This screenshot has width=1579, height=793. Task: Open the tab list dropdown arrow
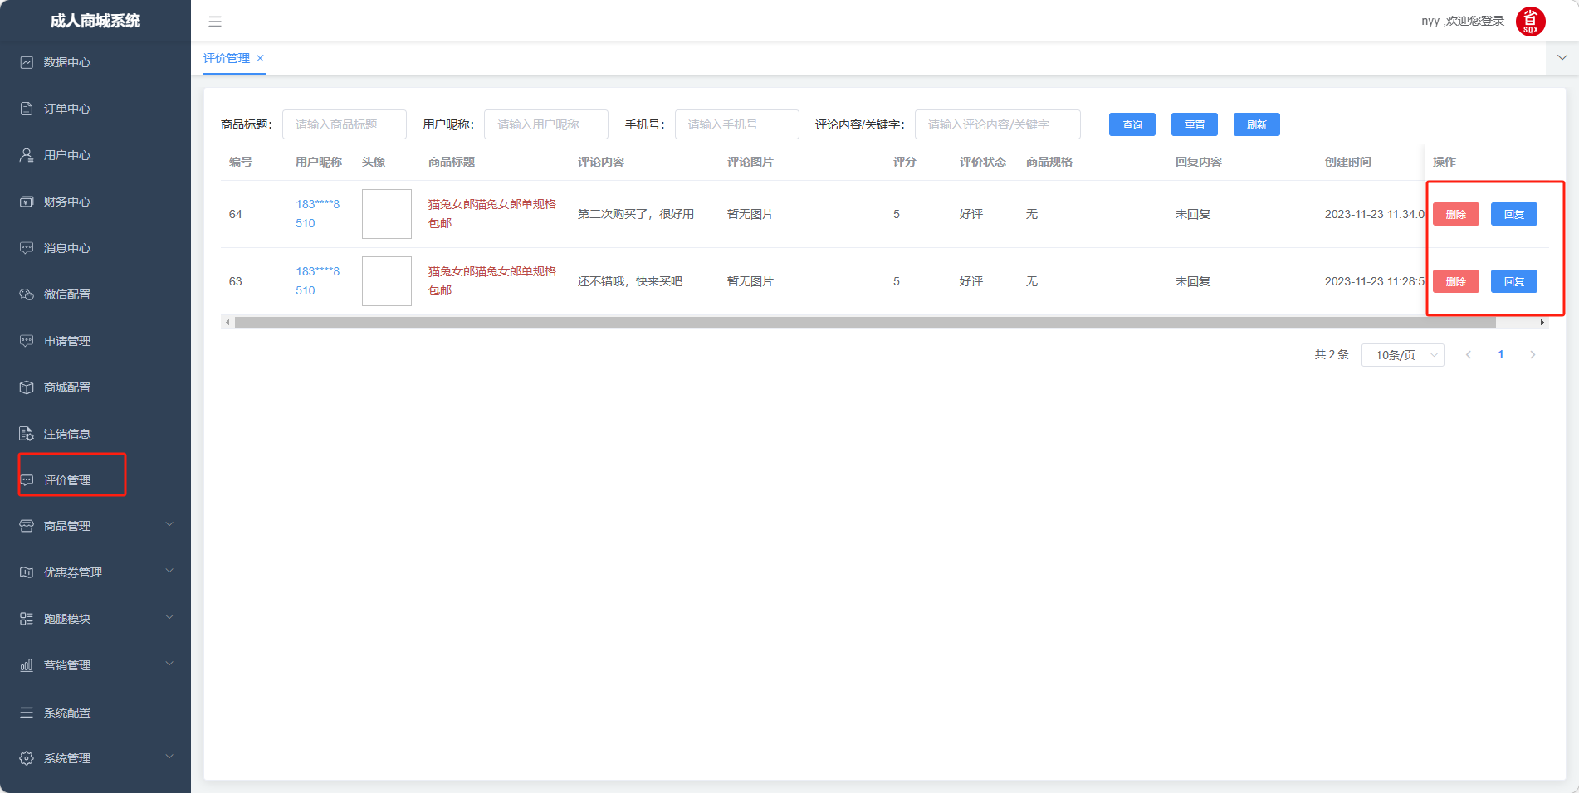point(1562,58)
